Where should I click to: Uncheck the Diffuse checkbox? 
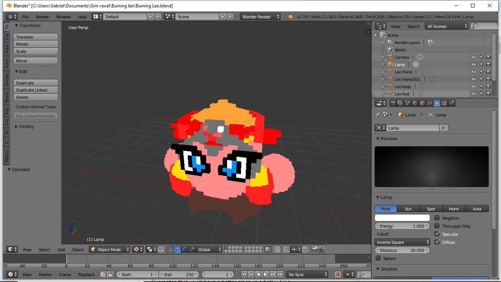click(437, 242)
